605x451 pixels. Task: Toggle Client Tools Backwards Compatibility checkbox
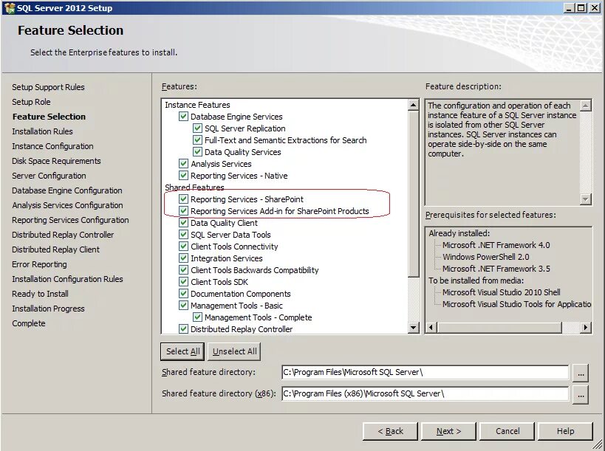tap(183, 270)
